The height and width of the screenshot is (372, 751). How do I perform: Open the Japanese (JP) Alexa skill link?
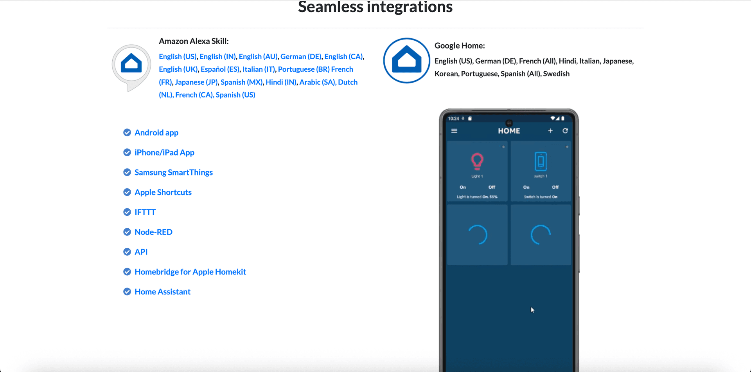(x=196, y=82)
